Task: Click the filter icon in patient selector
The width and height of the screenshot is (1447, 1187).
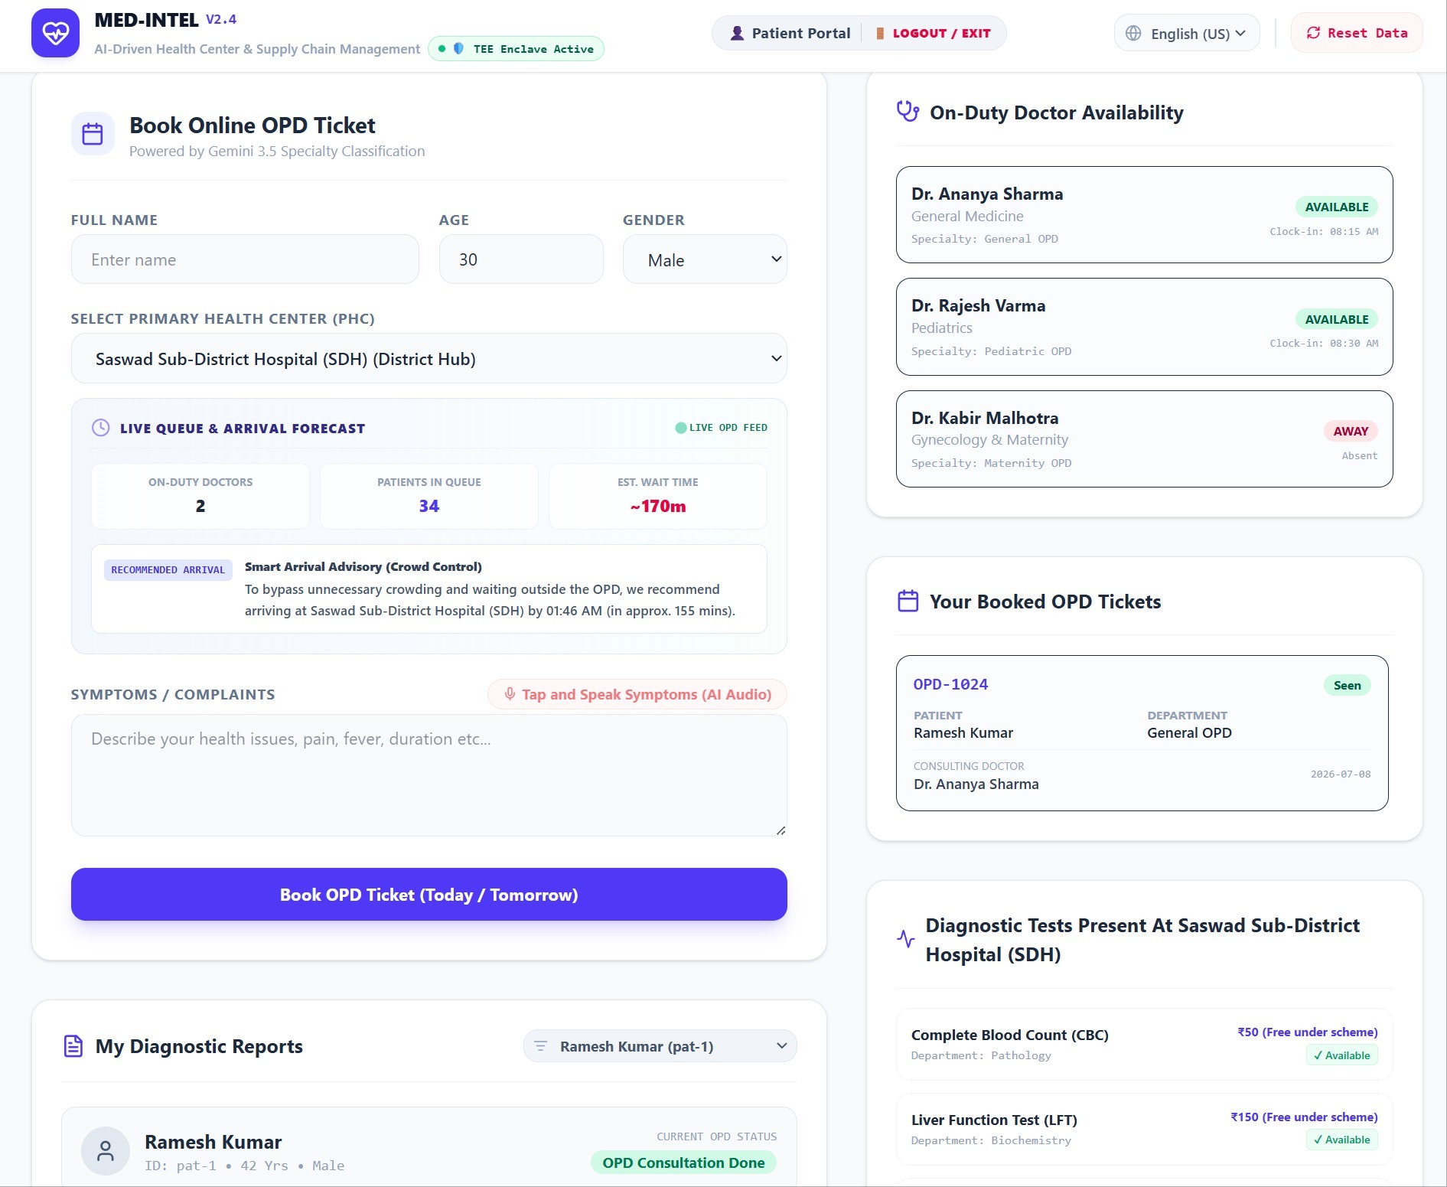Action: click(540, 1046)
